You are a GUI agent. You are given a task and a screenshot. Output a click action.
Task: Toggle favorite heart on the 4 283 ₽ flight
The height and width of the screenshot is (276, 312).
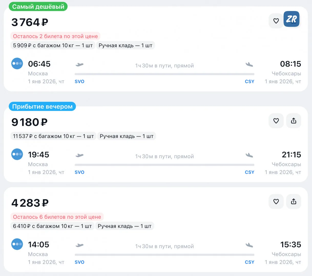(276, 202)
